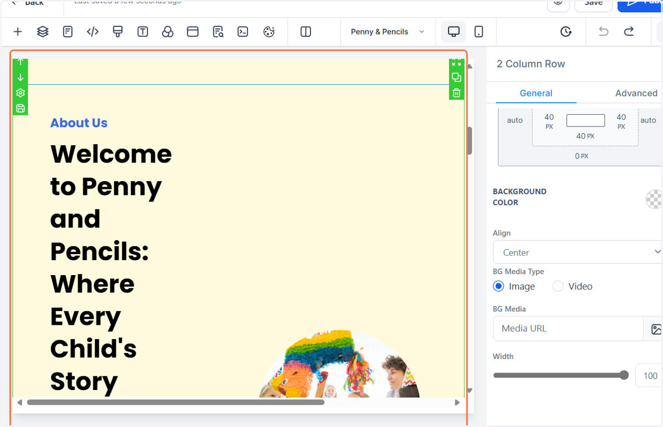Image resolution: width=663 pixels, height=427 pixels.
Task: Open the overlapping circles color icon
Action: point(167,31)
